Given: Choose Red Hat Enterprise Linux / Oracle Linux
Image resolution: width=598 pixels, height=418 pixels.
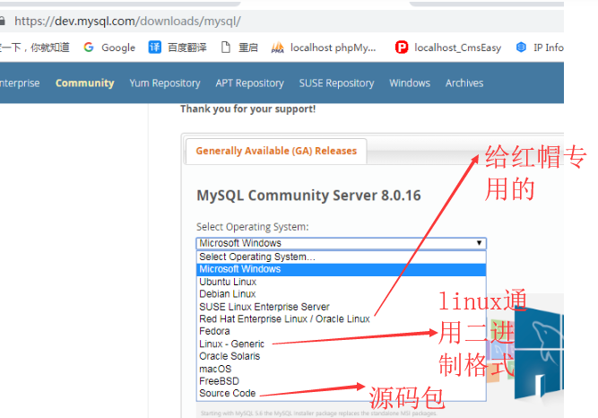Looking at the screenshot, I should point(341,318).
